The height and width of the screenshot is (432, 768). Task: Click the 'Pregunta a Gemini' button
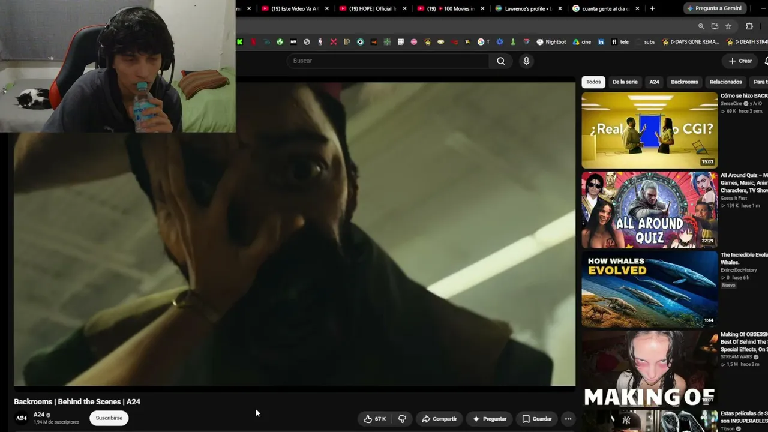pos(715,8)
